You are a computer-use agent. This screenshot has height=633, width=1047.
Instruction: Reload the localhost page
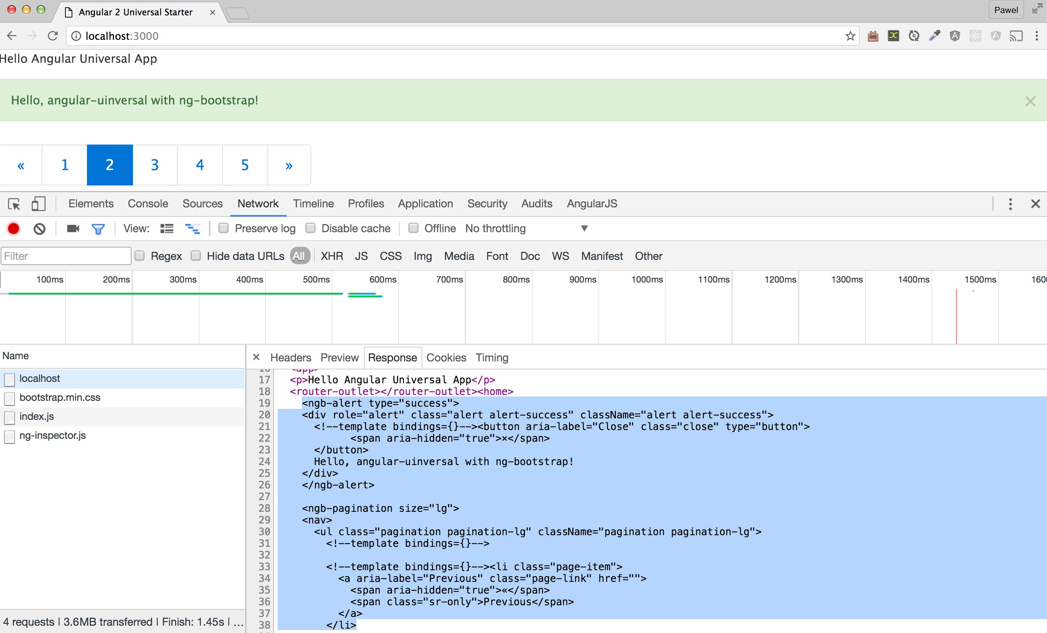pos(53,36)
